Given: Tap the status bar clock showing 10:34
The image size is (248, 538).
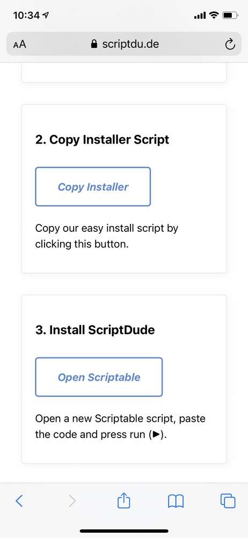Looking at the screenshot, I should (26, 16).
